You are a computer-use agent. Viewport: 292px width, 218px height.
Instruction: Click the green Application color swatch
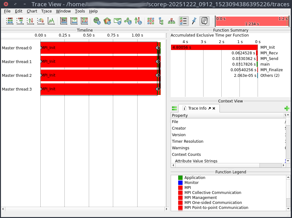point(180,178)
